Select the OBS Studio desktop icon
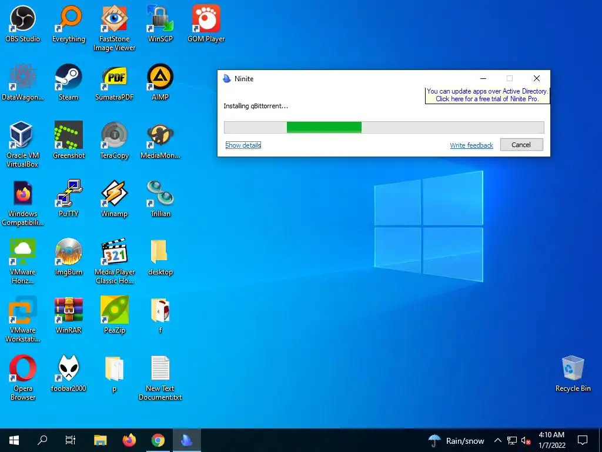The width and height of the screenshot is (602, 452). [23, 24]
